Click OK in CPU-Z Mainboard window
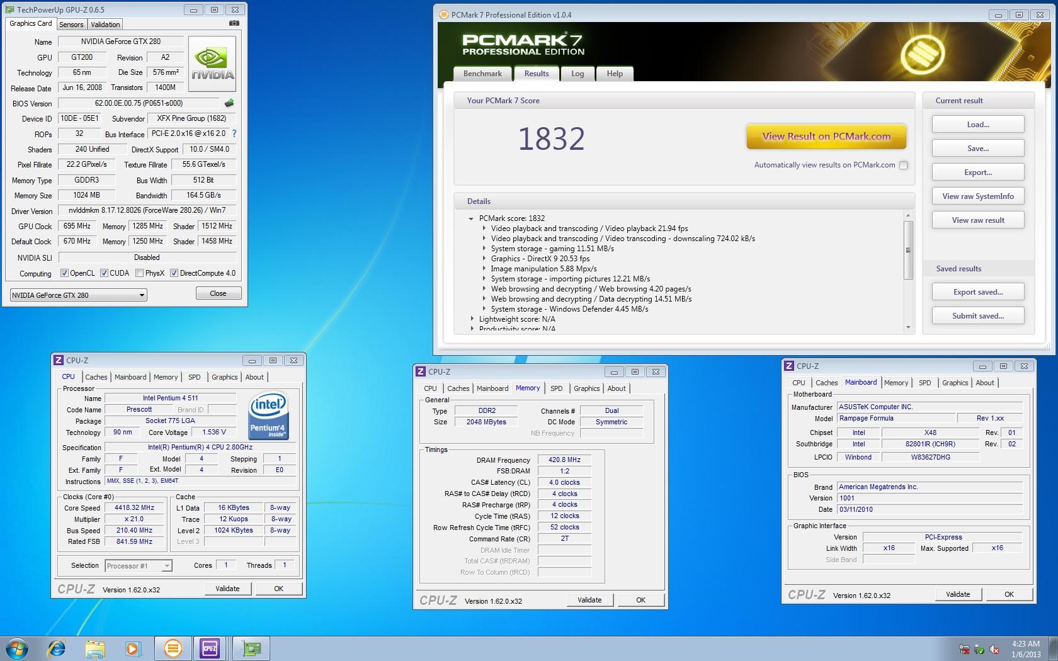 (1009, 594)
